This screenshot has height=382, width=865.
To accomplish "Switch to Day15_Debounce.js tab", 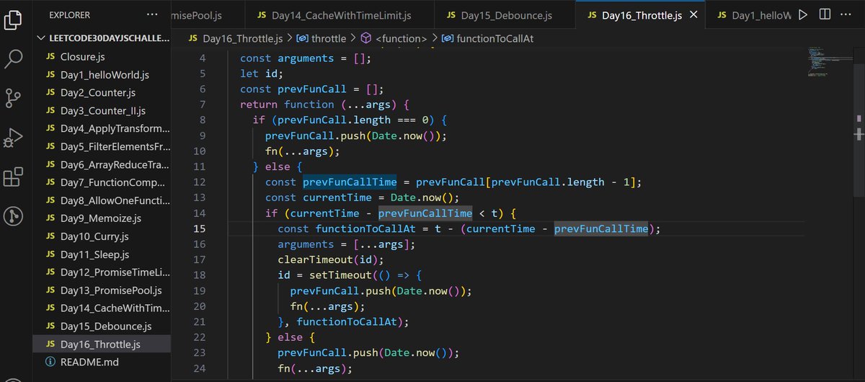I will point(505,15).
